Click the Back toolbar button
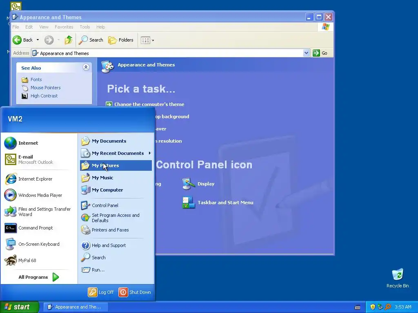418x313 pixels. pos(23,40)
